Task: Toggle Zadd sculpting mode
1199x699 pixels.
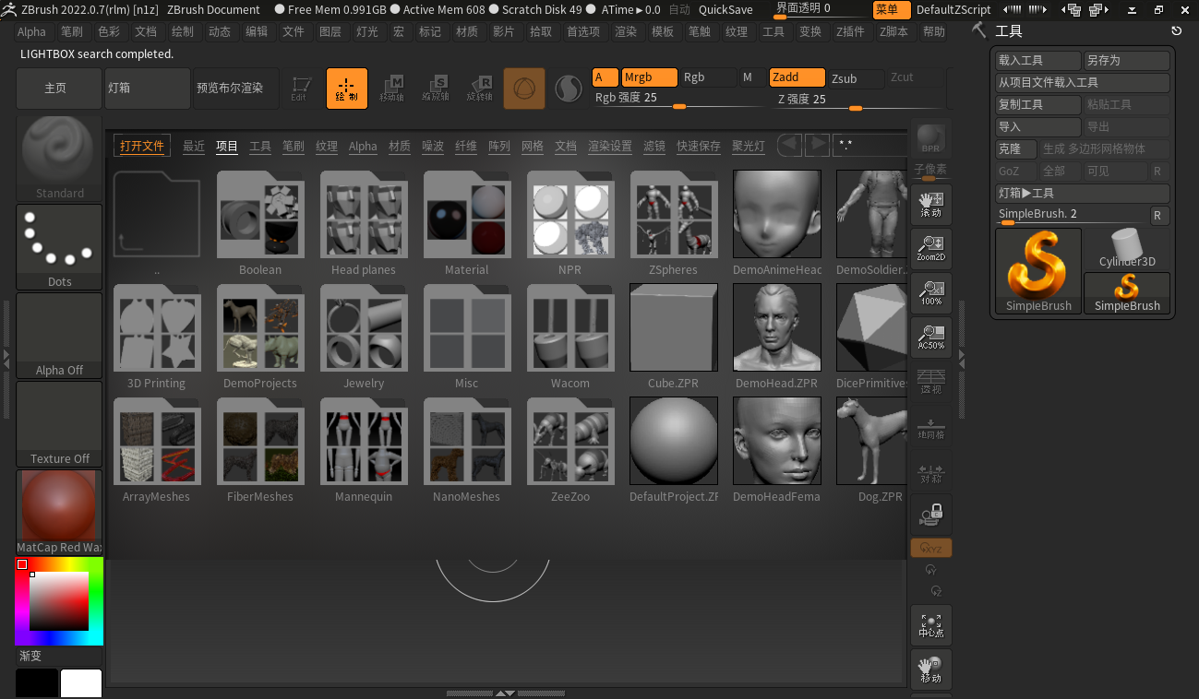Action: (795, 77)
